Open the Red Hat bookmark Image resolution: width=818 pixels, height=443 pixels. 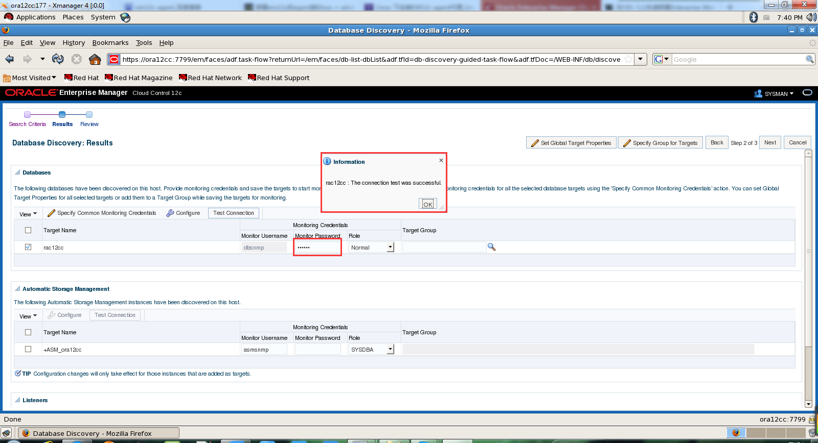click(x=82, y=78)
